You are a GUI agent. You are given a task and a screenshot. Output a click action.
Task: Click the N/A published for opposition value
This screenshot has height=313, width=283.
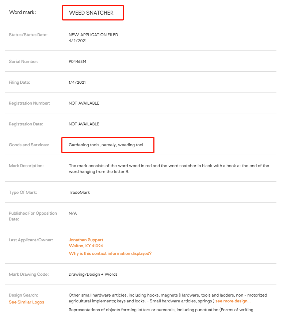[73, 213]
